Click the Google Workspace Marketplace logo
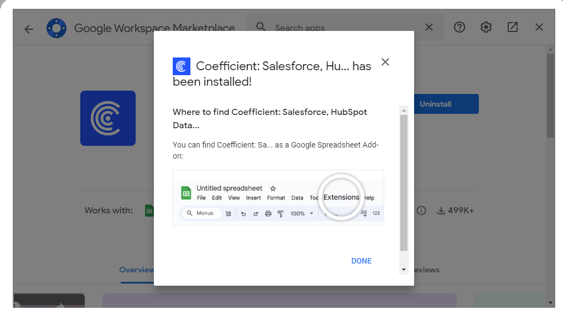Image resolution: width=563 pixels, height=310 pixels. tap(56, 28)
